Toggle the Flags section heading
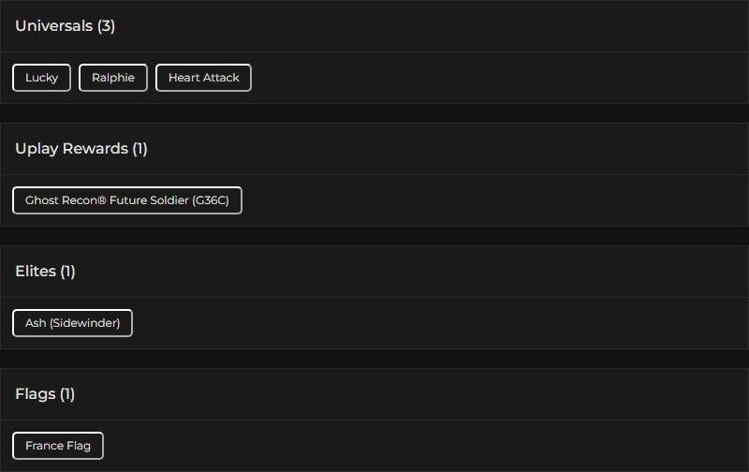Screen dimensions: 749x472 (x=35, y=394)
